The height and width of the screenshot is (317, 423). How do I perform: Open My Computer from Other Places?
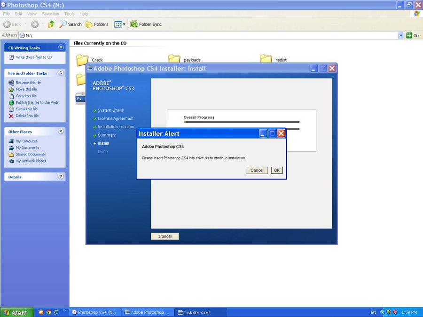coord(26,141)
